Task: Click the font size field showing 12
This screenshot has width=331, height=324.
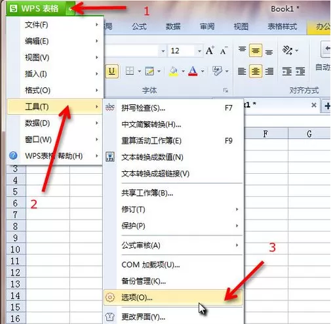Action: tap(182, 51)
